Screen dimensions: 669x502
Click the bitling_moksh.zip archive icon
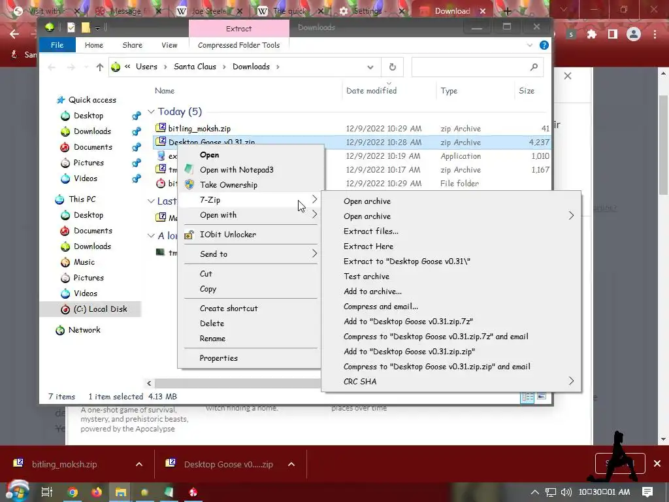click(161, 127)
